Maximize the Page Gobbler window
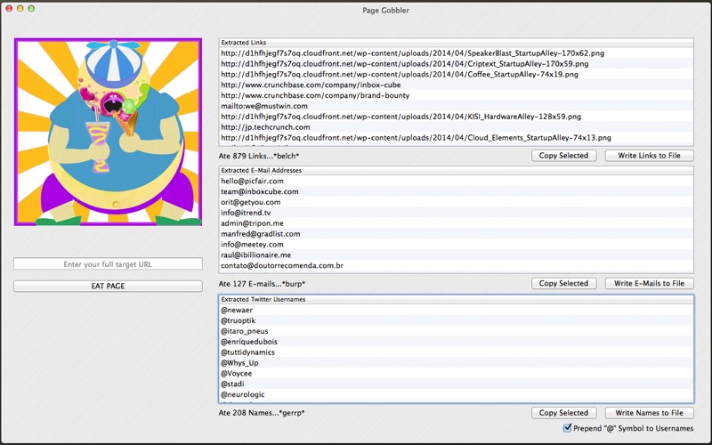The image size is (712, 445). pyautogui.click(x=31, y=9)
